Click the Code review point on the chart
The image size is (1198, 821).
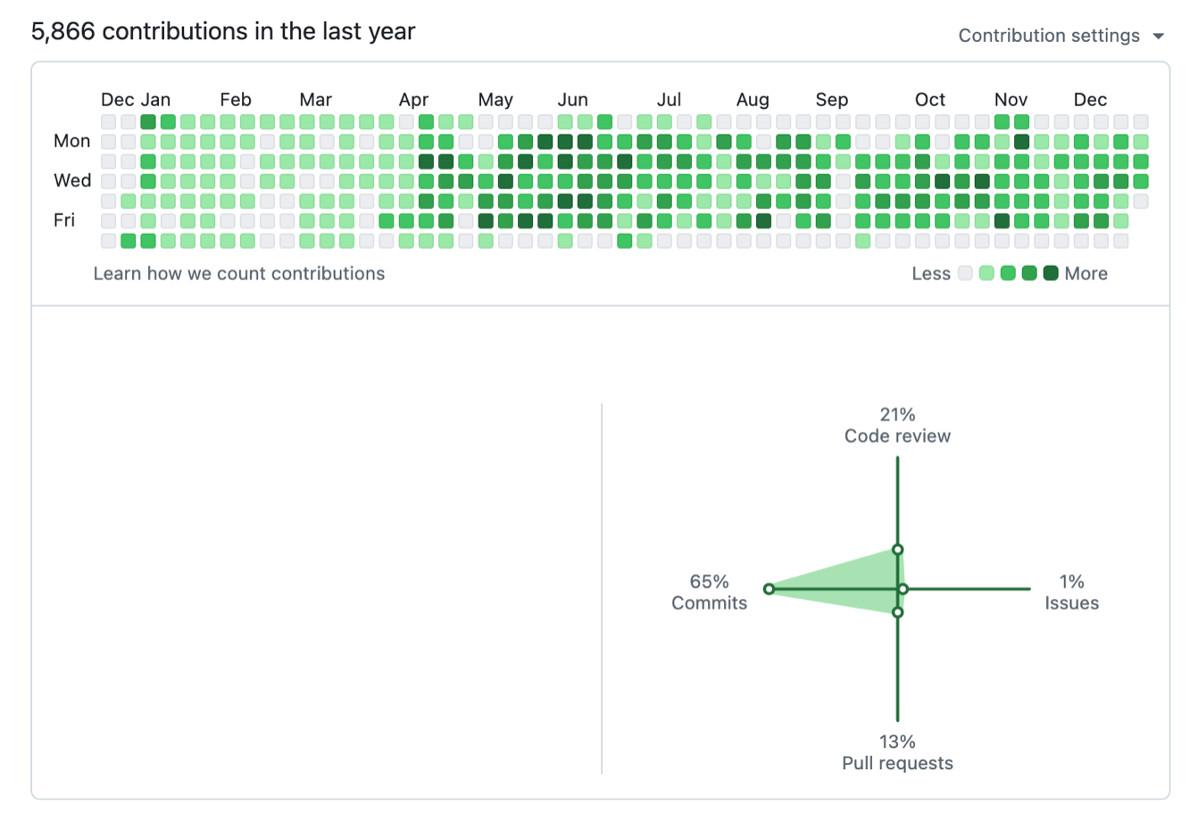[x=898, y=550]
